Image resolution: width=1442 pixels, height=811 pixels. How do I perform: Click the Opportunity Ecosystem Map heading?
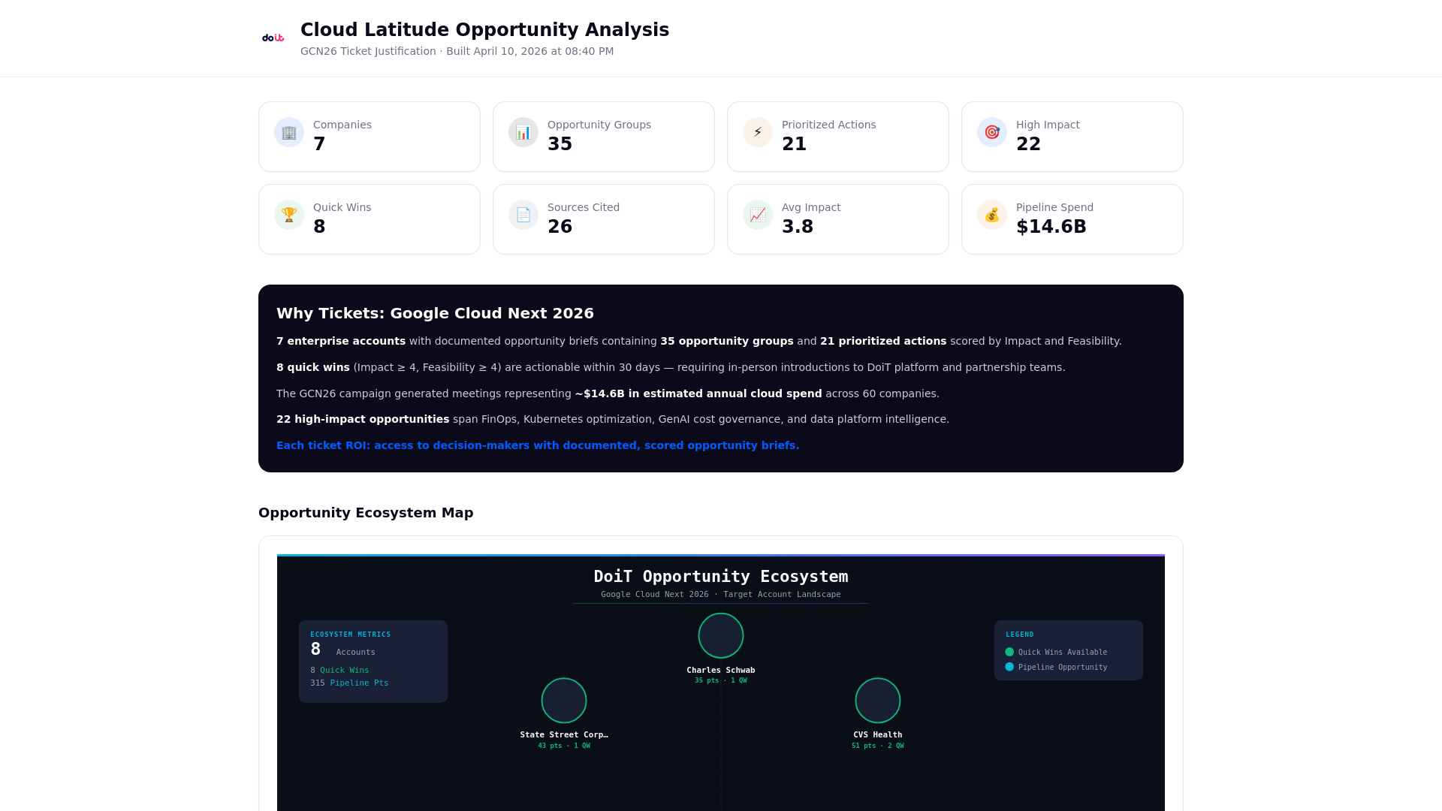pyautogui.click(x=366, y=513)
